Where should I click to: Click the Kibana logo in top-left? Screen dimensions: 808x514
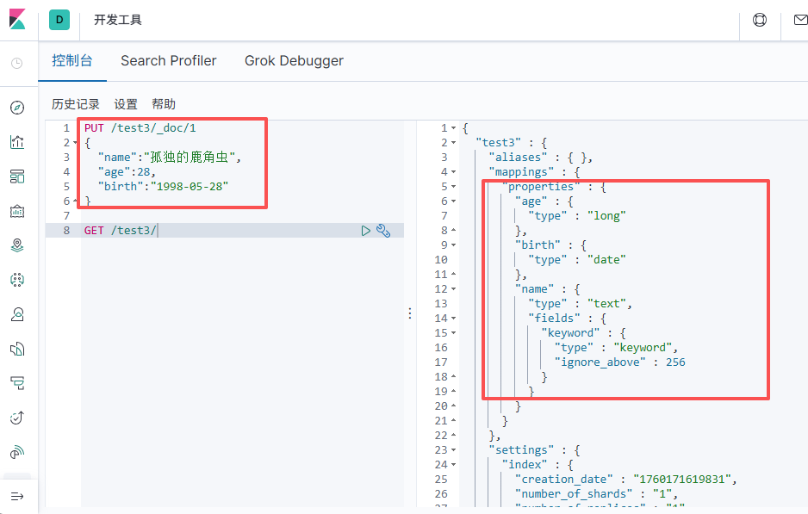pyautogui.click(x=17, y=20)
